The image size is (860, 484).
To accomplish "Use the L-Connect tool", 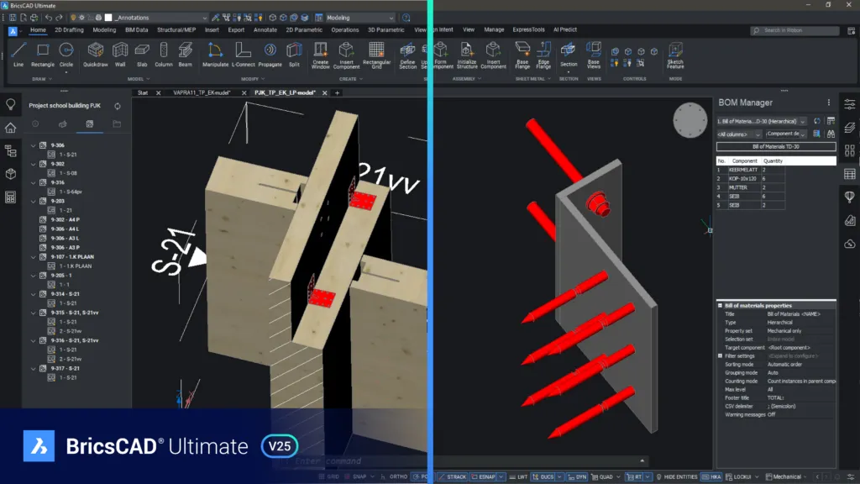I will point(243,55).
